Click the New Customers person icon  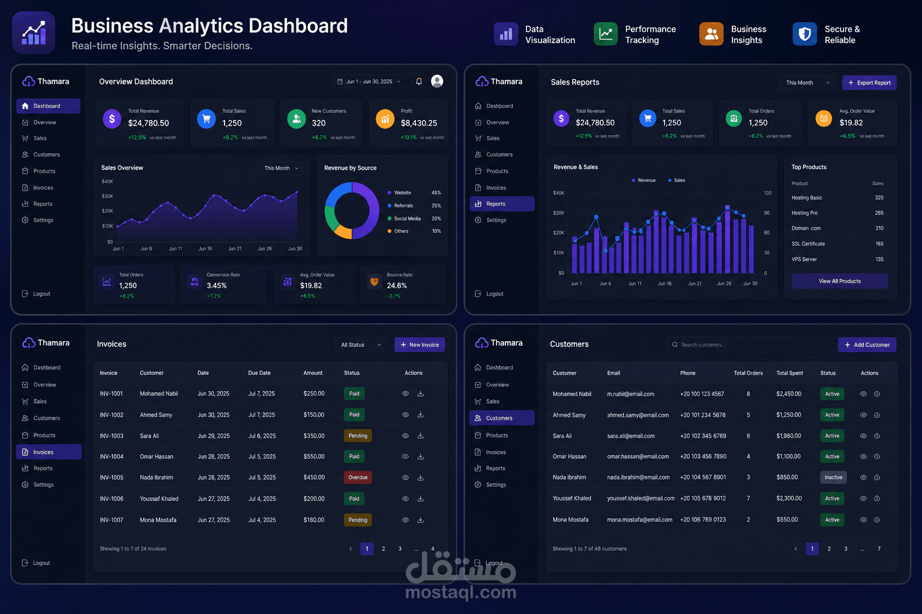(297, 119)
